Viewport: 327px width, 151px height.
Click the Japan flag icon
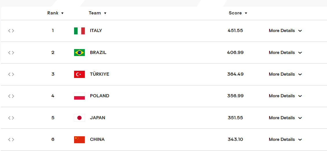click(79, 118)
